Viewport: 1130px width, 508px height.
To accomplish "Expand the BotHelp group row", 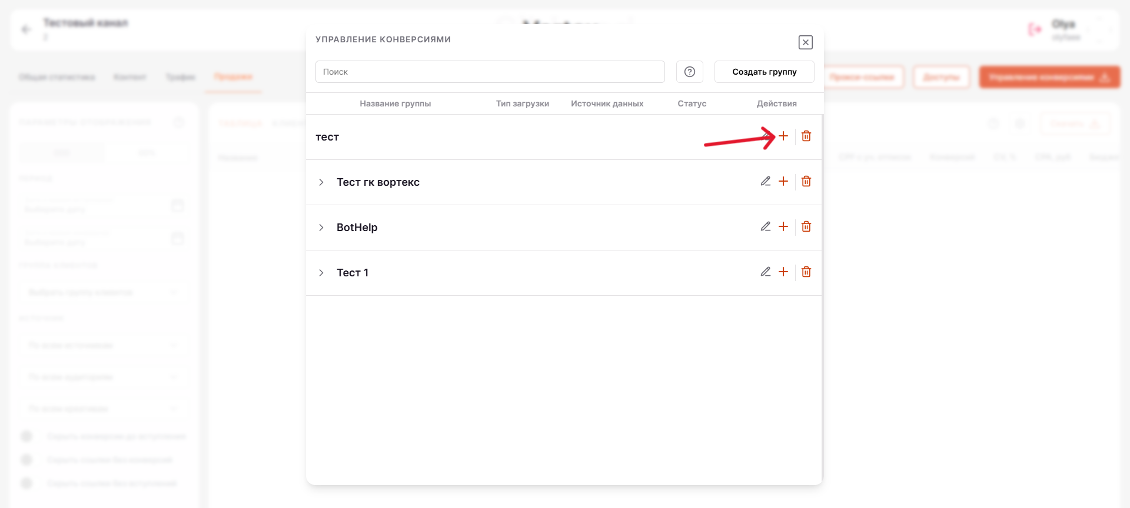I will (x=321, y=228).
